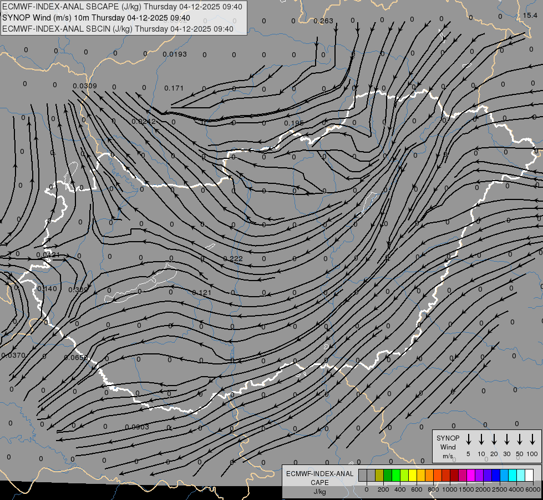Click the 200 tick label on CAPE scale

[383, 489]
